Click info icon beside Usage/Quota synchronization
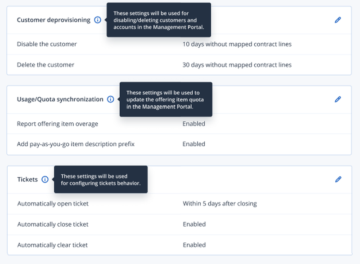Image resolution: width=360 pixels, height=264 pixels. [x=110, y=99]
